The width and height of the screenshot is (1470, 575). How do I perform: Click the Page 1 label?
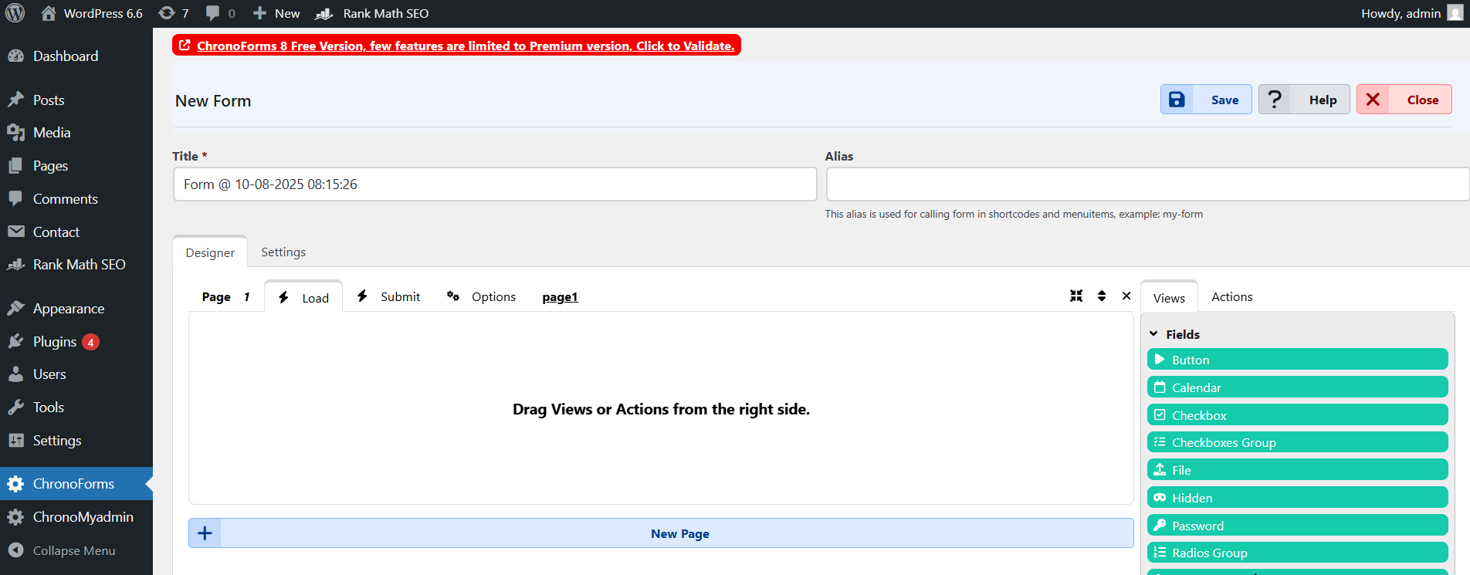pyautogui.click(x=225, y=297)
